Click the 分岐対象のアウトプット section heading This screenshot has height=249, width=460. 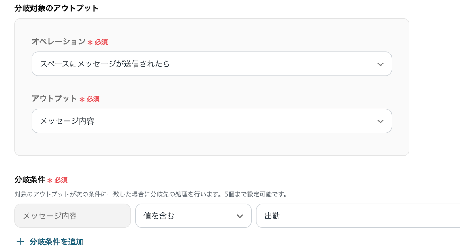coord(56,8)
